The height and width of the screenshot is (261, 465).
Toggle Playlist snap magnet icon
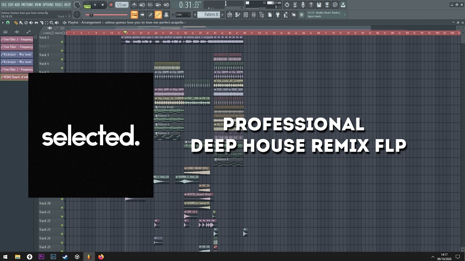[8, 23]
